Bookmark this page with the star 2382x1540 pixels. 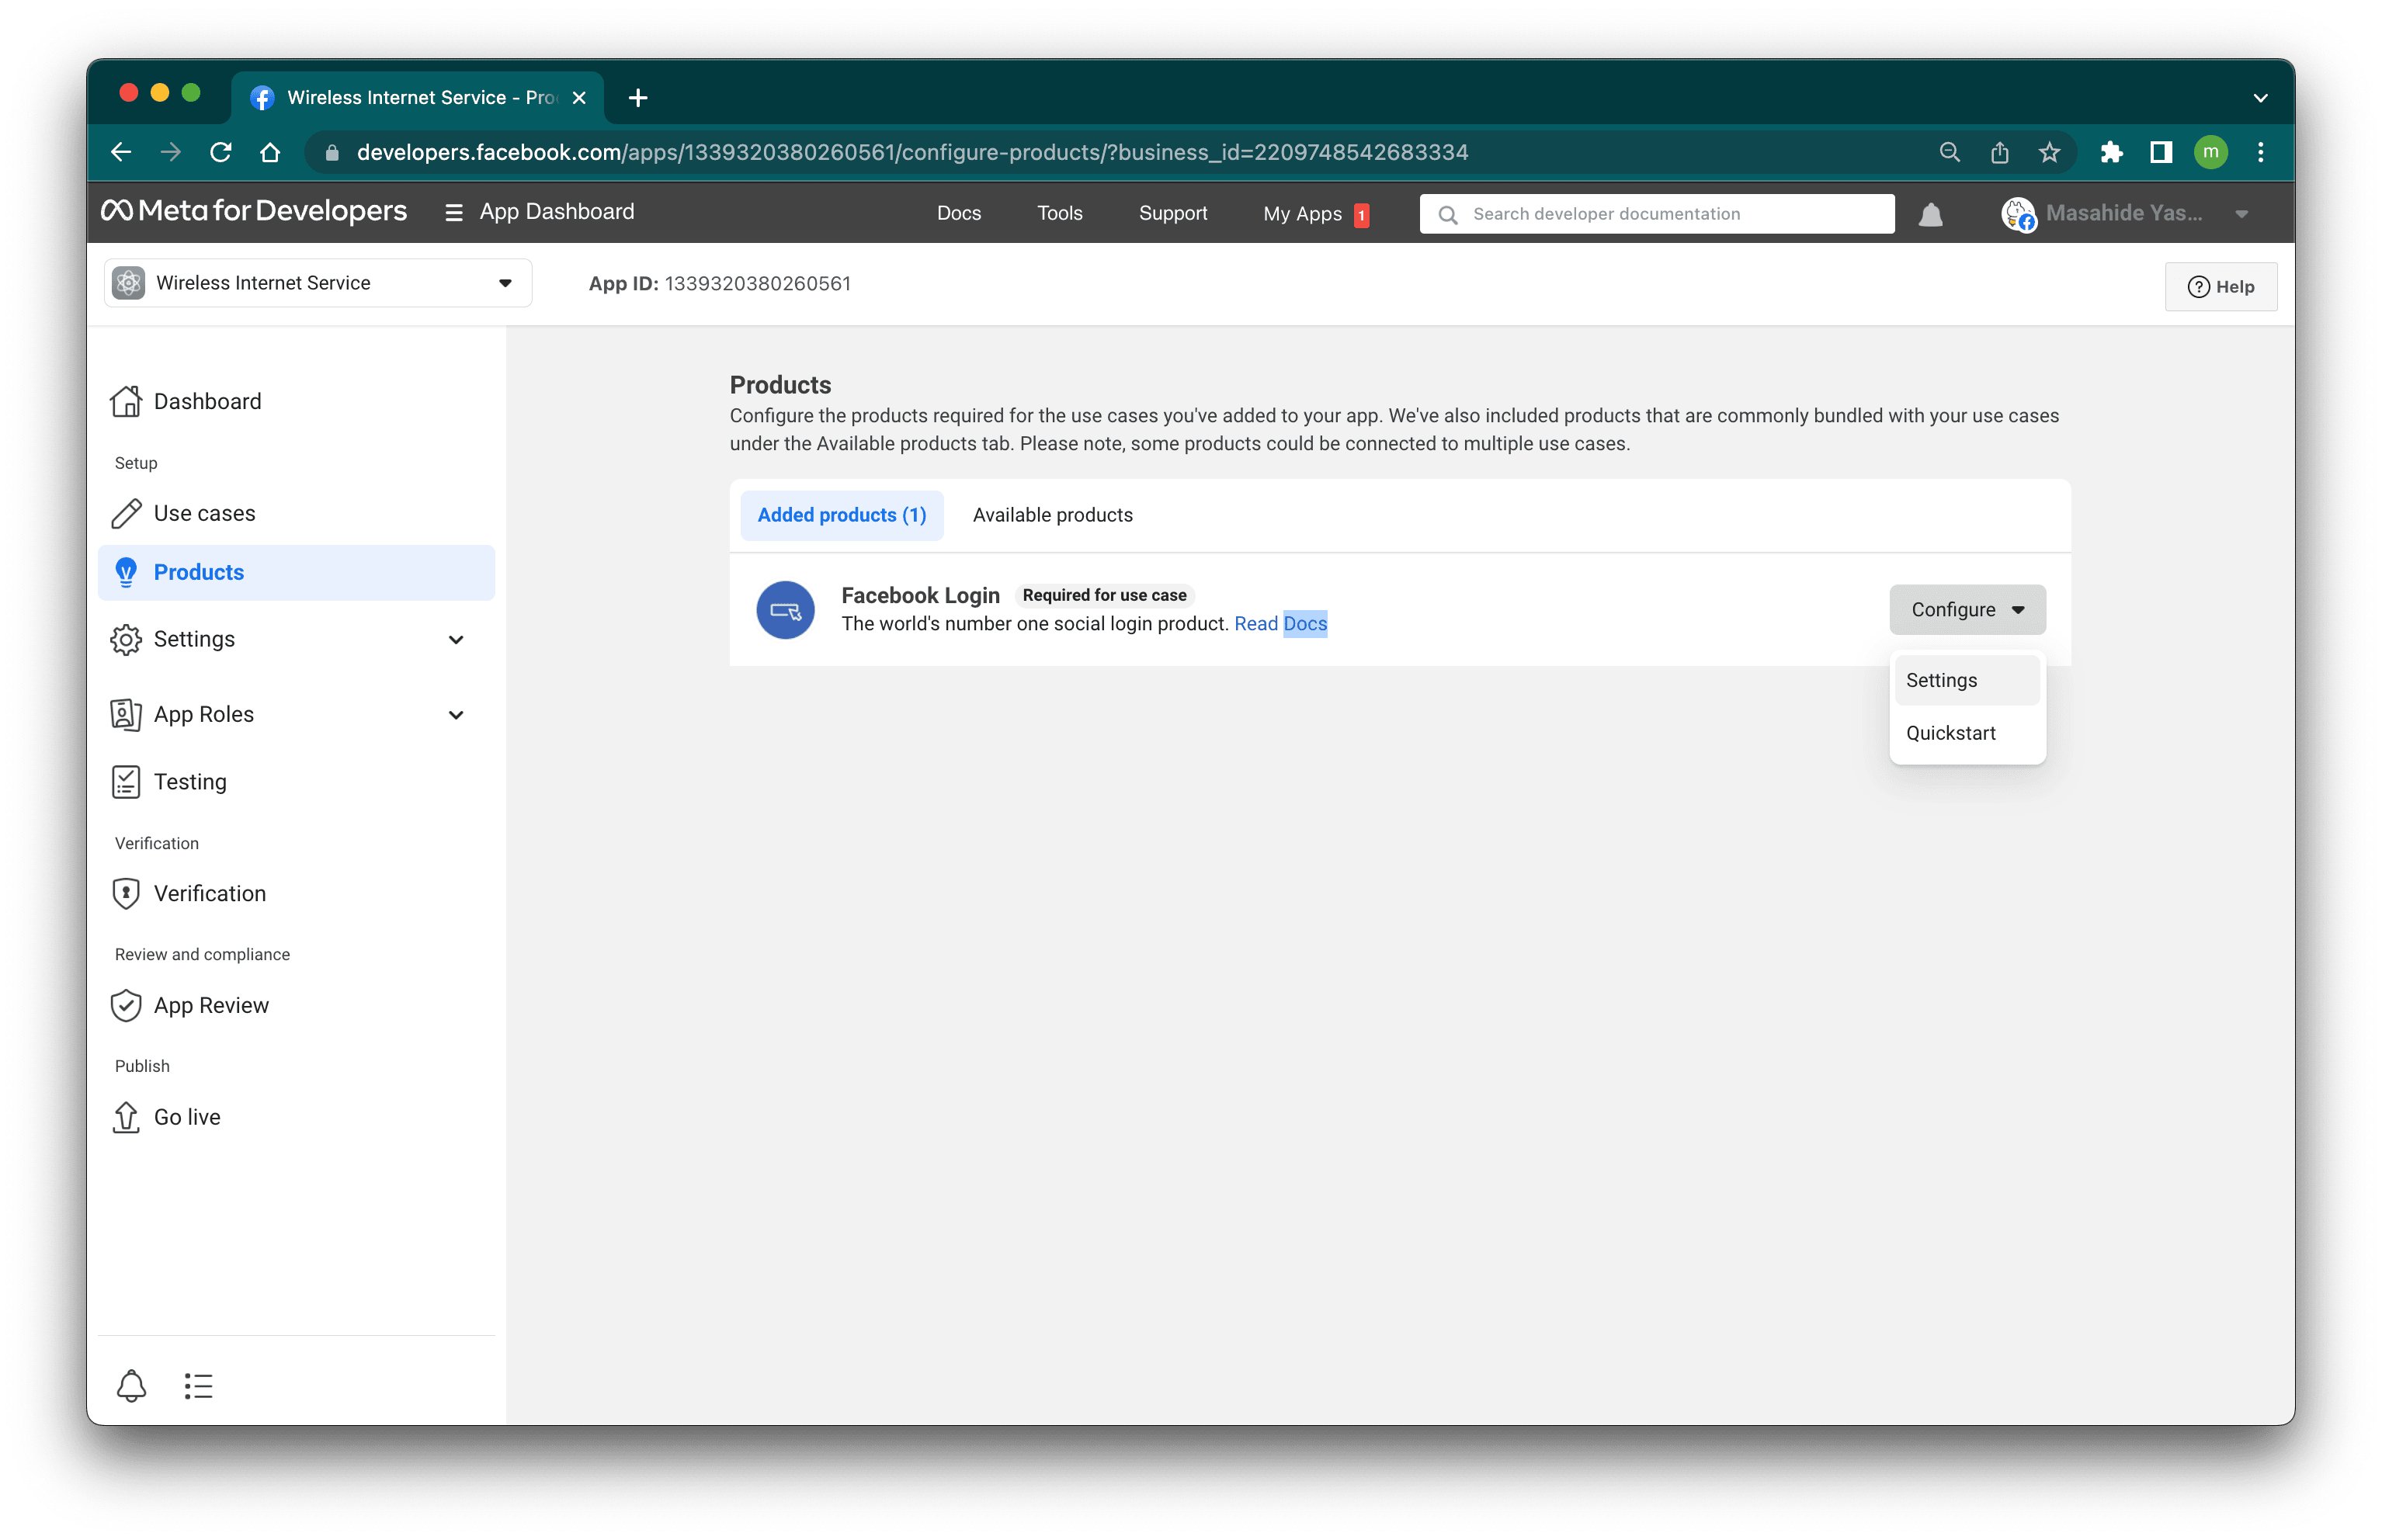2049,152
